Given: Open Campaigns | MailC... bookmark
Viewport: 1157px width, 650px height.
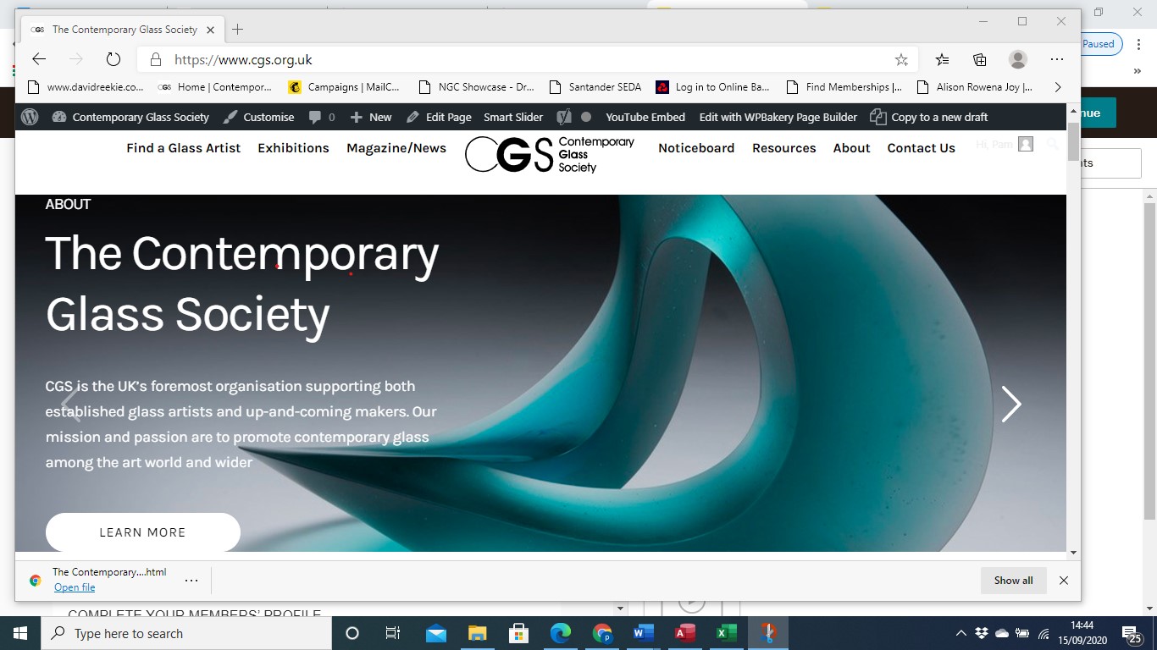Looking at the screenshot, I should 344,86.
